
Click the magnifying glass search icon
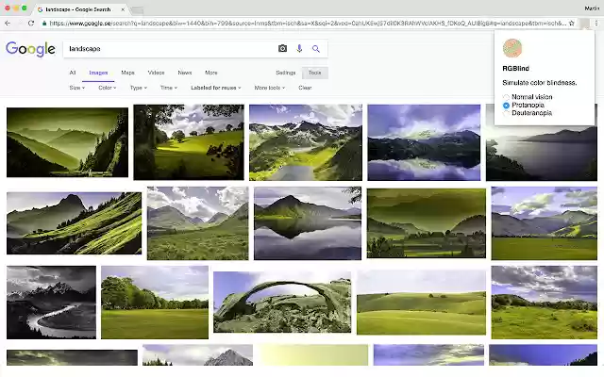point(316,49)
